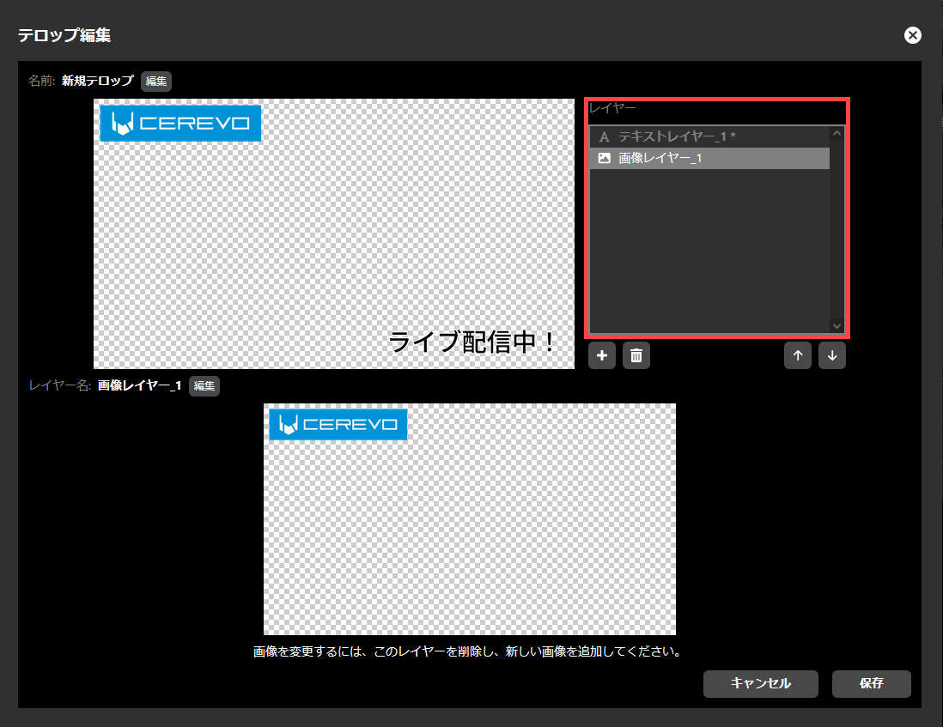This screenshot has width=943, height=727.
Task: Click the image icon on 画像レイヤー_1
Action: click(x=605, y=158)
